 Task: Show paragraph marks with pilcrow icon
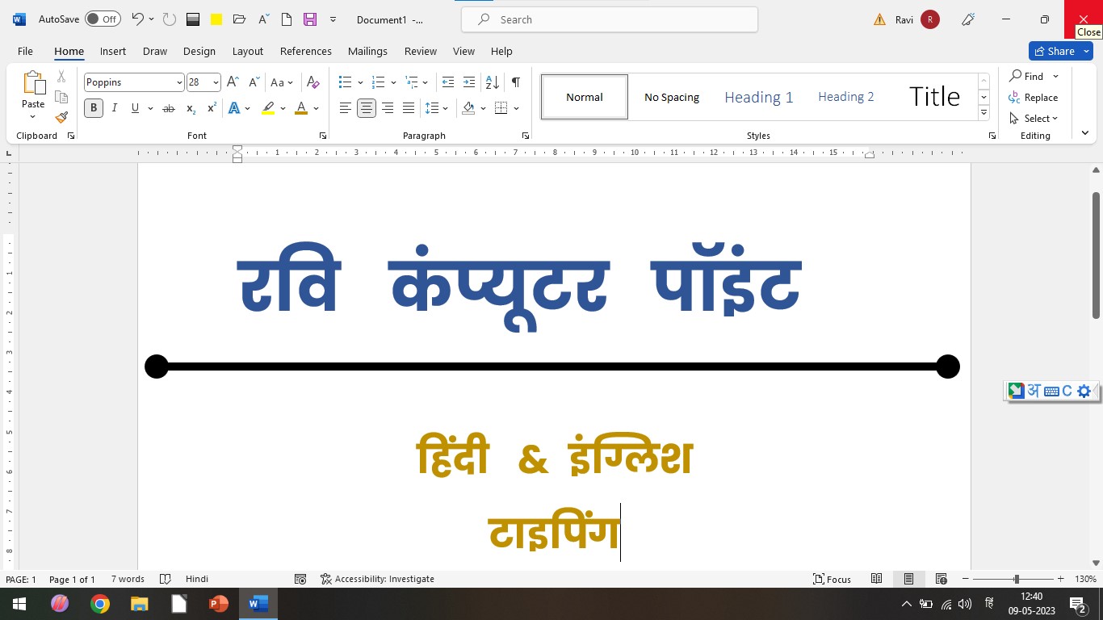pos(515,82)
